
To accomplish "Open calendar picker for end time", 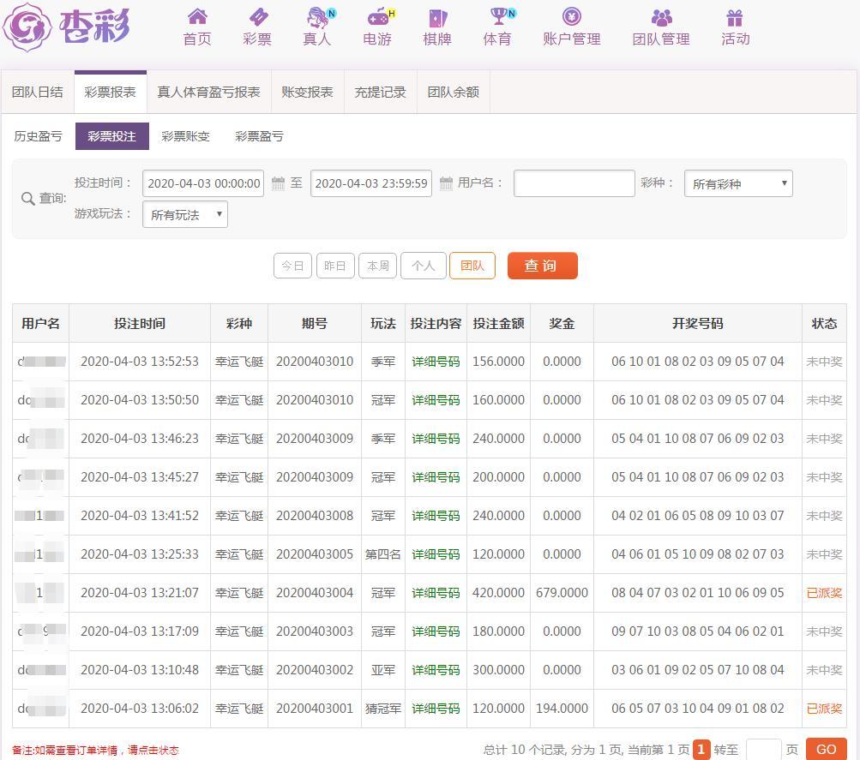I will (447, 183).
